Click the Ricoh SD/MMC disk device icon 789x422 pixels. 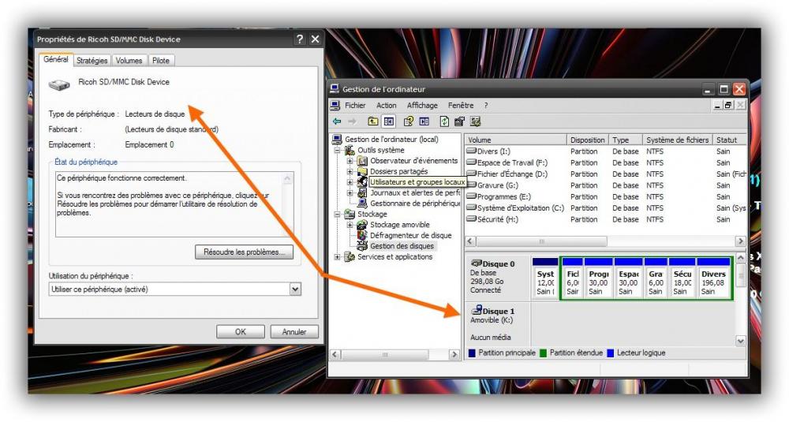pyautogui.click(x=59, y=84)
